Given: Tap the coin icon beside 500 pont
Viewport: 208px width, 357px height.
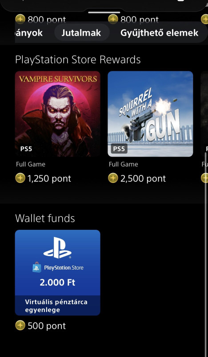Looking at the screenshot, I should coord(20,326).
